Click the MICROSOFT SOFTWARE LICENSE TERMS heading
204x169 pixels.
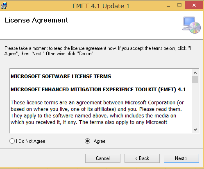click(61, 77)
